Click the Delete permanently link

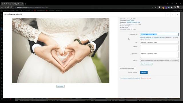point(146,78)
